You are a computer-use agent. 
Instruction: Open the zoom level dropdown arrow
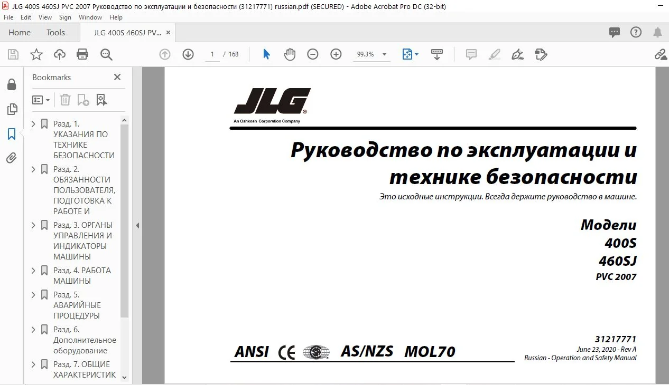pos(384,54)
